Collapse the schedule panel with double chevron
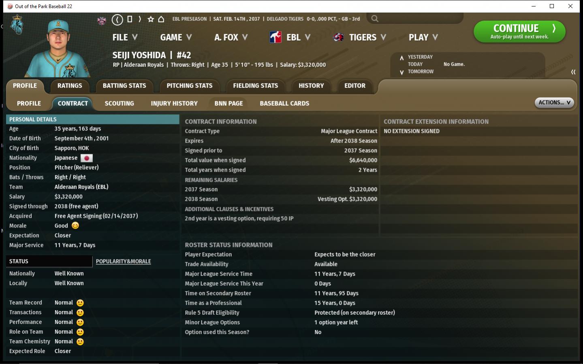This screenshot has height=364, width=583. 573,72
